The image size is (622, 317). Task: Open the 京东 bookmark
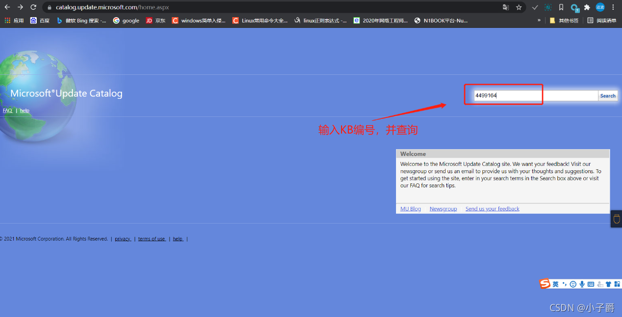155,21
